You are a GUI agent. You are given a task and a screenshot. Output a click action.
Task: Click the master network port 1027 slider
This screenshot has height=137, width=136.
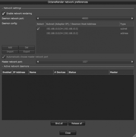pyautogui.click(x=85, y=62)
